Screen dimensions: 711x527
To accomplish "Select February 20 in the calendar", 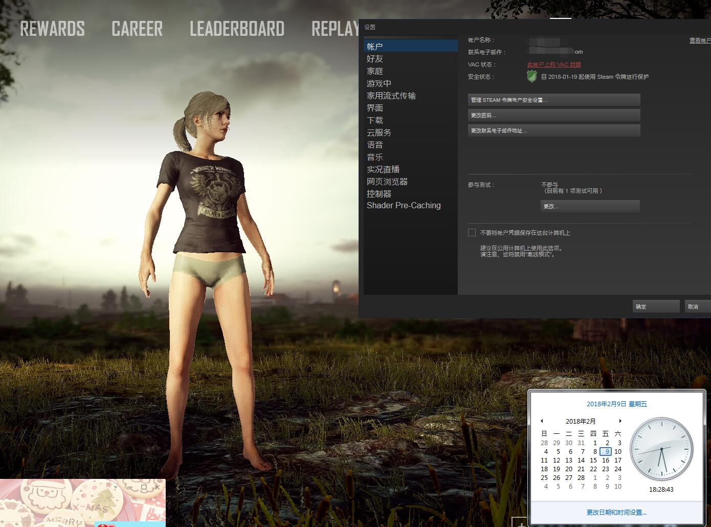I will (x=569, y=469).
